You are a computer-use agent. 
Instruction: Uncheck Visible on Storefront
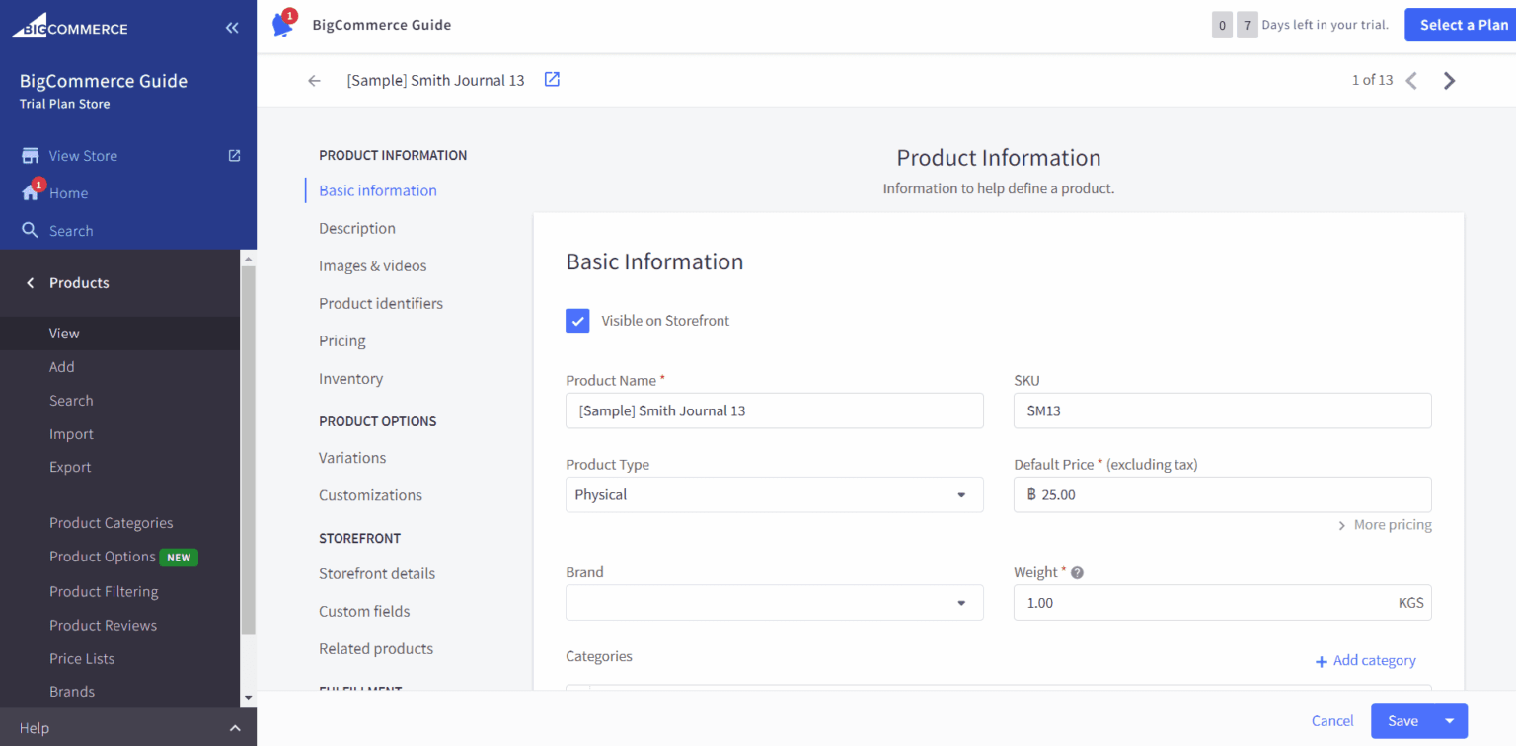pyautogui.click(x=577, y=320)
